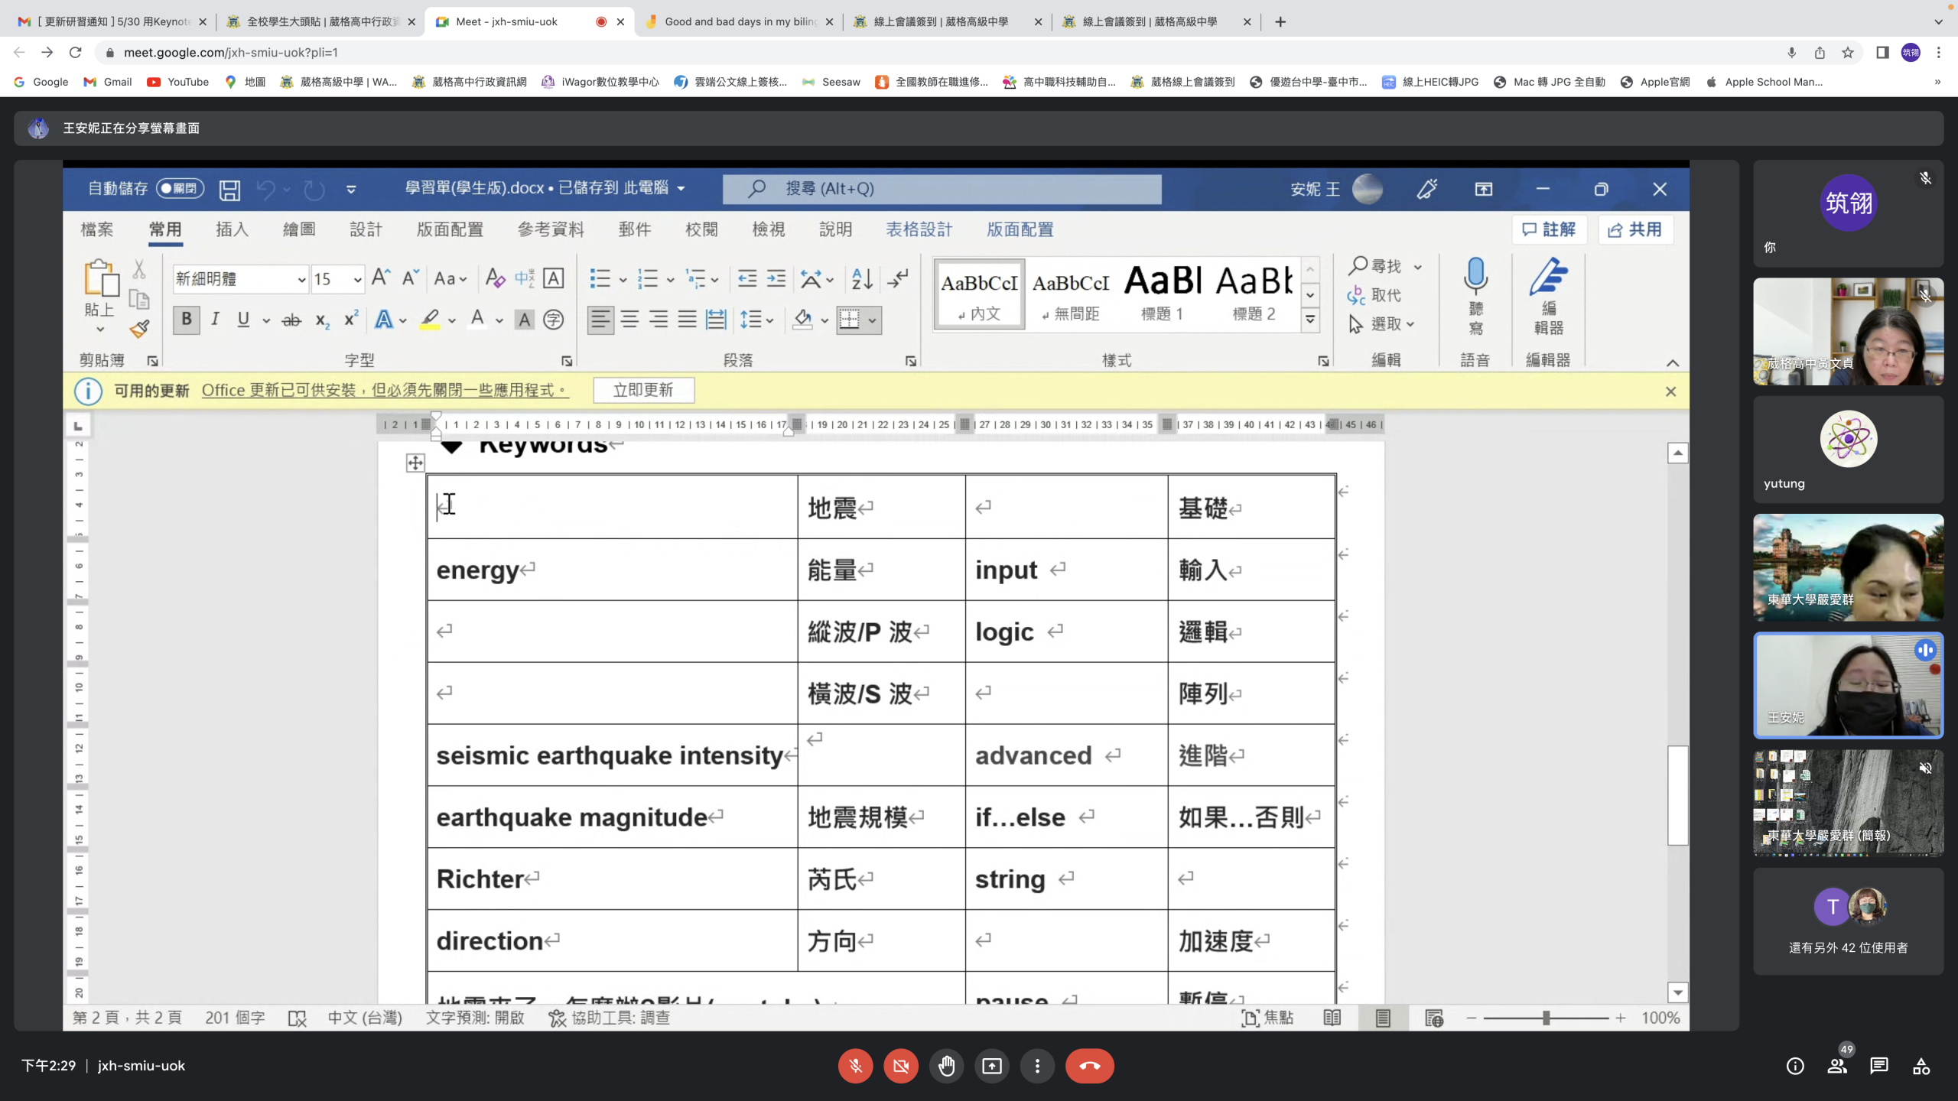Viewport: 1958px width, 1101px height.
Task: Toggle the camera off button
Action: 900,1066
